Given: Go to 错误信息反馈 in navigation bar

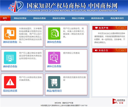Looking at the screenshot, I should point(97,18).
